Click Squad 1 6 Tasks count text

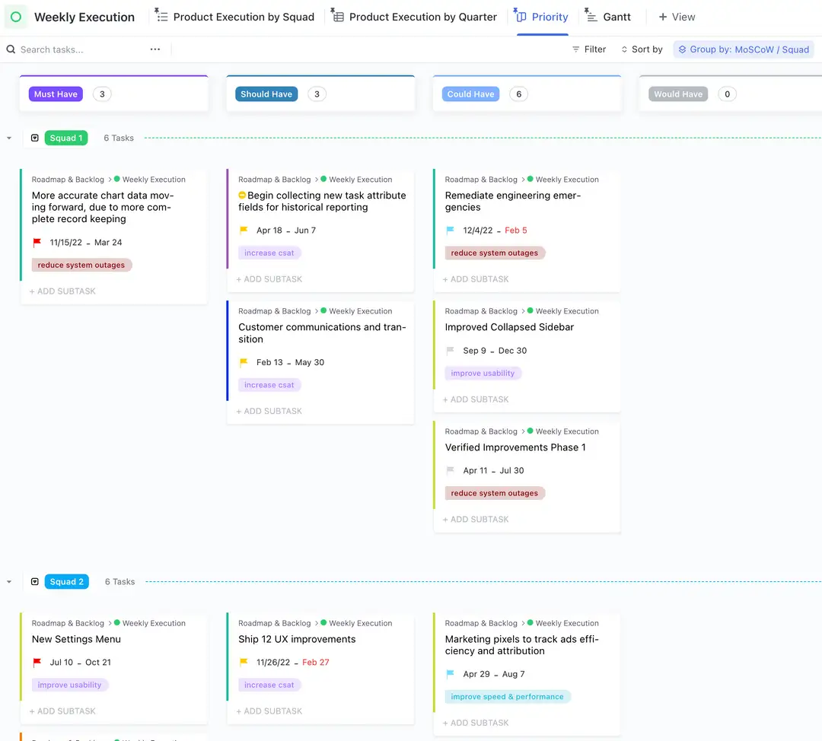coord(119,138)
